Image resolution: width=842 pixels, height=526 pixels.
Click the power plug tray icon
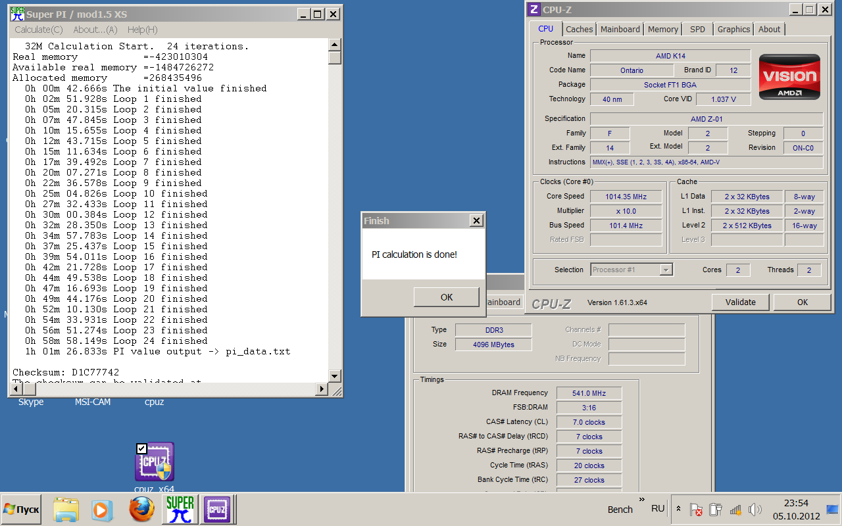[x=716, y=510]
